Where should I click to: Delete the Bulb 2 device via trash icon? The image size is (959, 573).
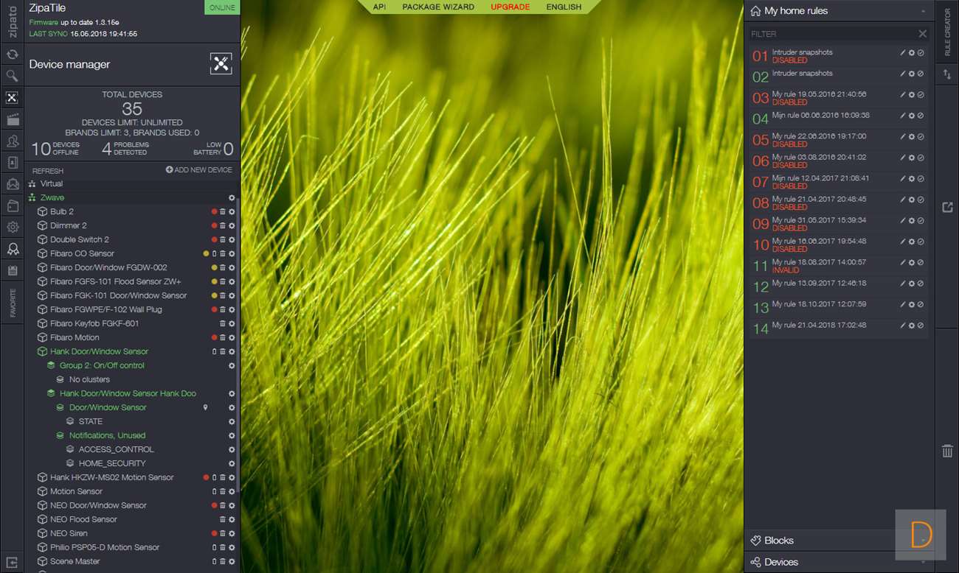pyautogui.click(x=223, y=212)
